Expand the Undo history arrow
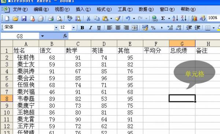Viewport: 220px width, 134px height. [x=134, y=19]
